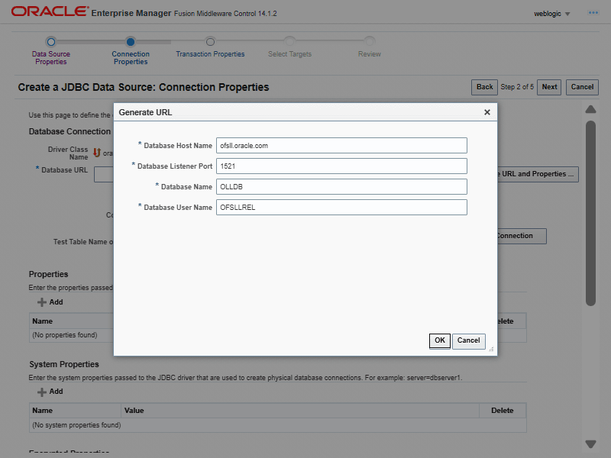The height and width of the screenshot is (458, 611).
Task: Select the Data Source Properties step circle
Action: tap(50, 42)
